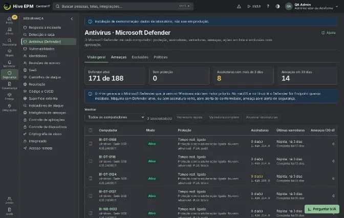Image resolution: width=344 pixels, height=218 pixels.
Task: Open the Segurança shield rail icon
Action: 9,75
